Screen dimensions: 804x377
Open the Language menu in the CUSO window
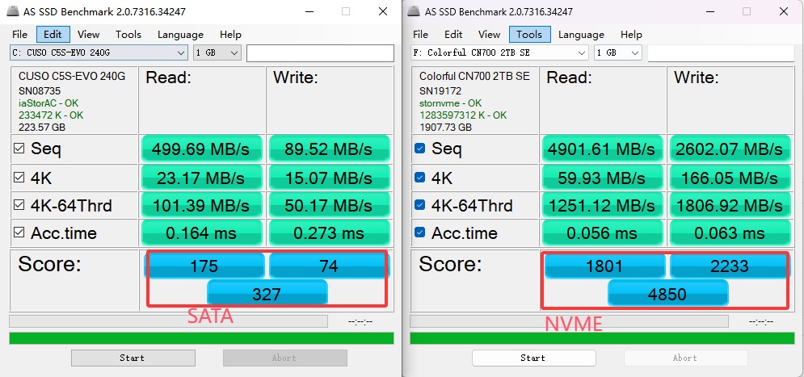point(180,35)
